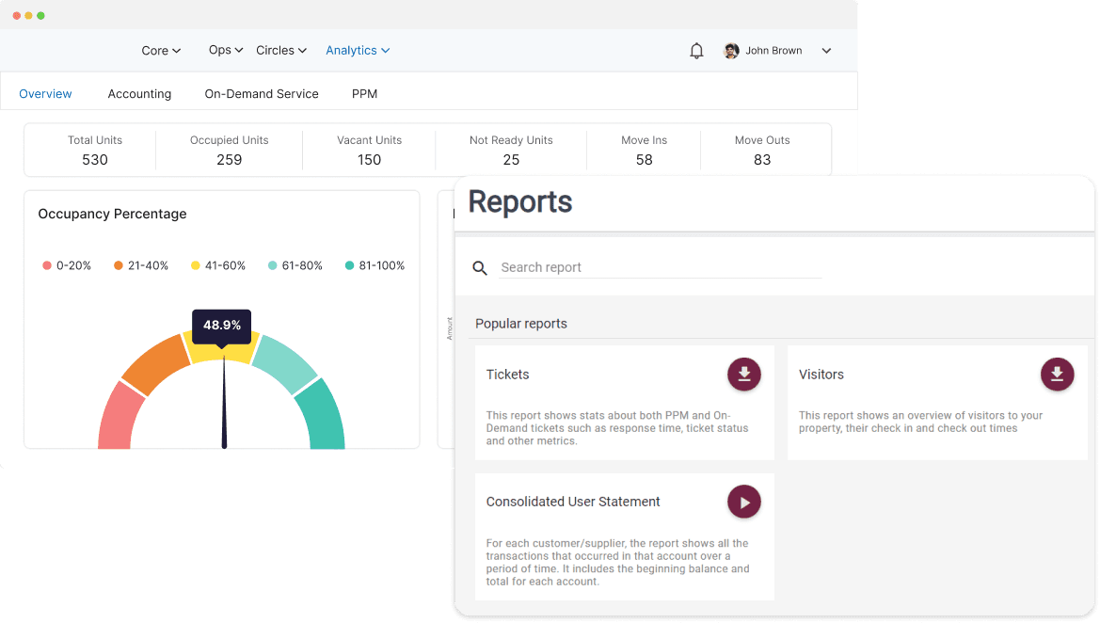The height and width of the screenshot is (623, 1100).
Task: Switch to the On-Demand Service tab
Action: tap(262, 93)
